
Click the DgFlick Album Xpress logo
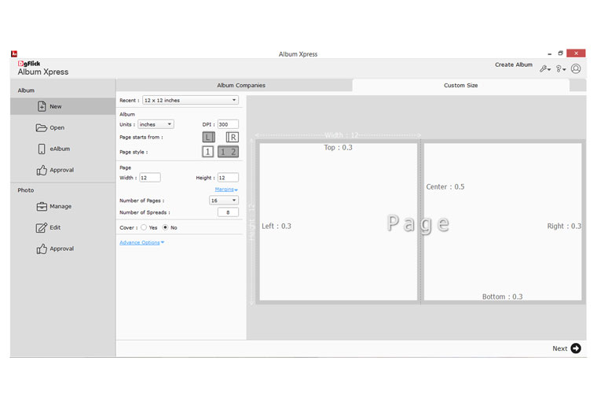point(43,68)
